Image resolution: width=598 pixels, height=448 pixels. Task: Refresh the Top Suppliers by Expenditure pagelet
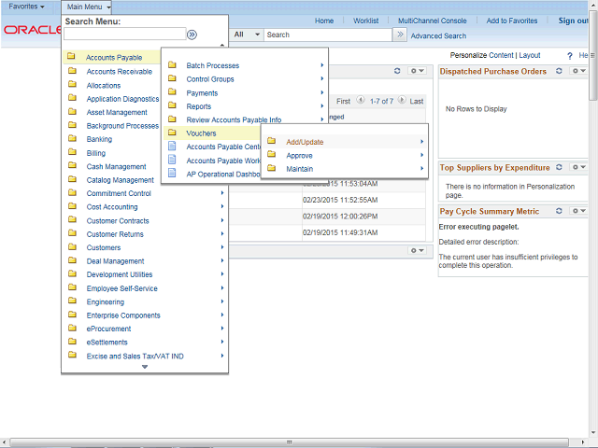click(559, 167)
